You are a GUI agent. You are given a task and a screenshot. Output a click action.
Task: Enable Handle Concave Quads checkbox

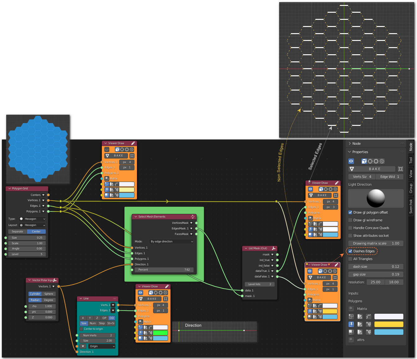tap(350, 228)
